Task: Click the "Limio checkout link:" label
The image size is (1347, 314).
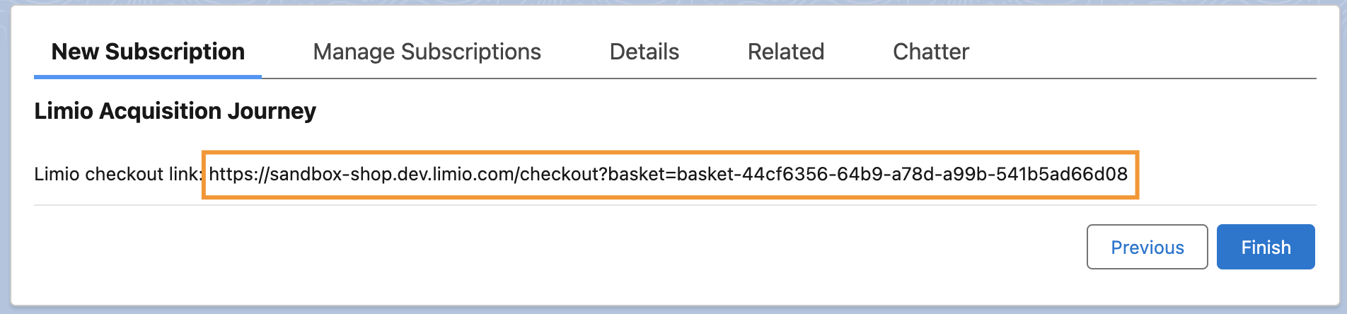Action: point(118,174)
